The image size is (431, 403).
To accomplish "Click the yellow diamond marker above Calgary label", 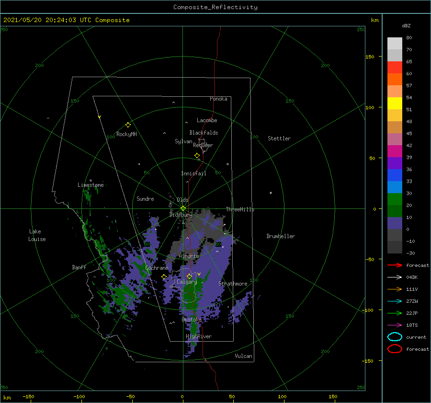I will (189, 276).
